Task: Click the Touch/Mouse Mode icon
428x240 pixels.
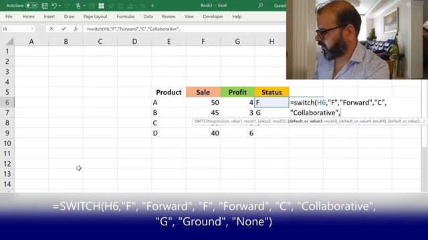Action: pyautogui.click(x=78, y=5)
